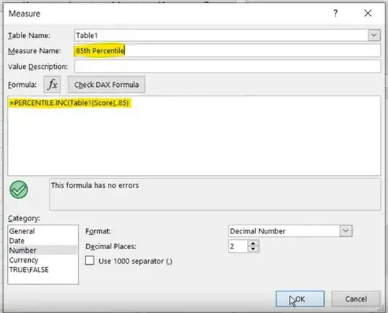
Task: Decrease Decimal Places with down arrow
Action: (253, 249)
